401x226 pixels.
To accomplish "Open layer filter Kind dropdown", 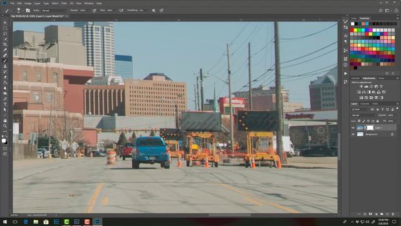I will coord(360,109).
